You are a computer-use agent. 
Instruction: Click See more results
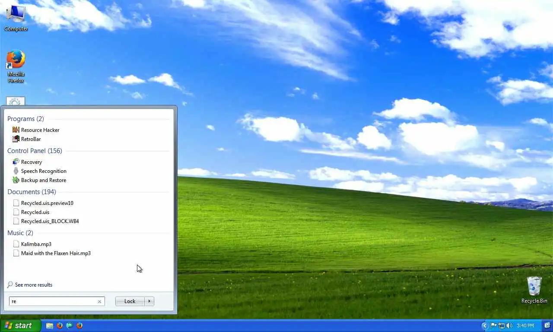[30, 284]
